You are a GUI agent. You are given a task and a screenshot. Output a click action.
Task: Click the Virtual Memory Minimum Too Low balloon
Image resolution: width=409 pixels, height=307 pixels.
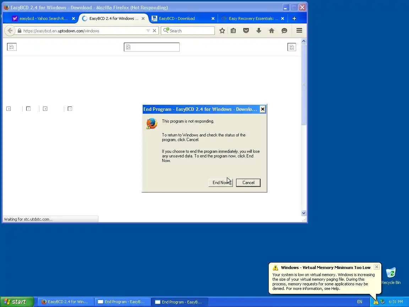(325, 278)
